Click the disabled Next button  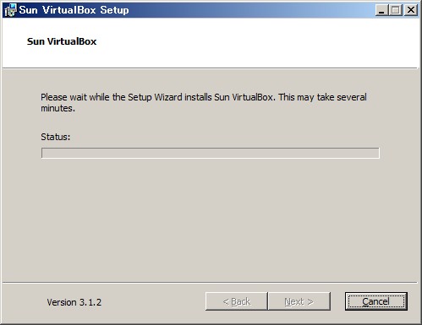click(x=299, y=301)
